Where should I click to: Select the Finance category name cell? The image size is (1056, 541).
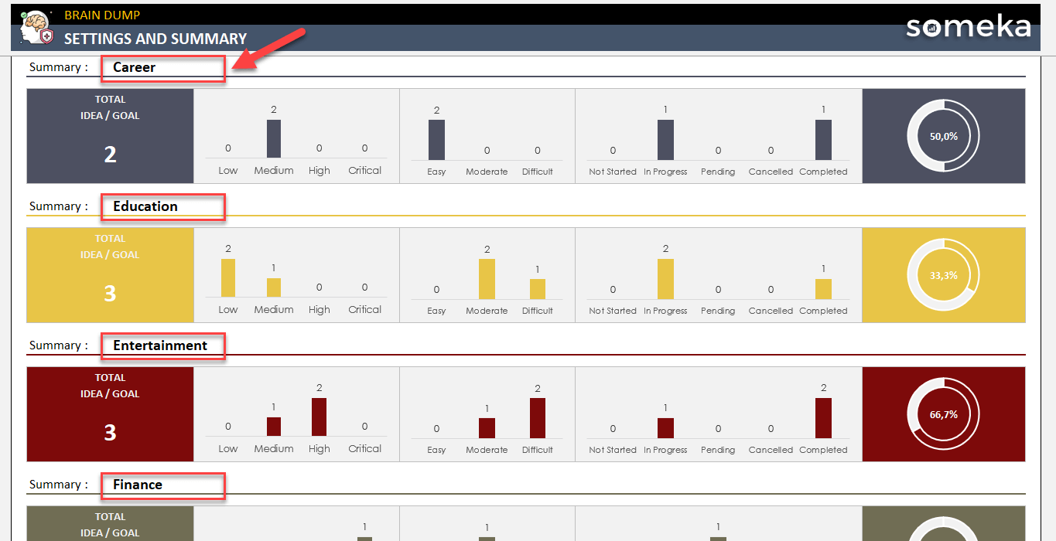point(163,485)
